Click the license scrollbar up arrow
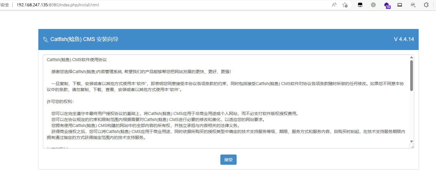 click(x=411, y=57)
